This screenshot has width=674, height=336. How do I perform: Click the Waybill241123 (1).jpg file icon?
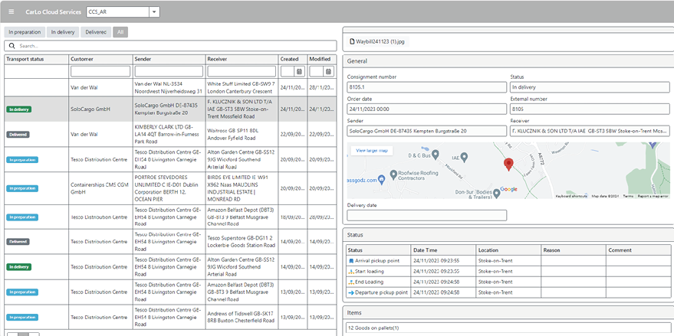(352, 41)
